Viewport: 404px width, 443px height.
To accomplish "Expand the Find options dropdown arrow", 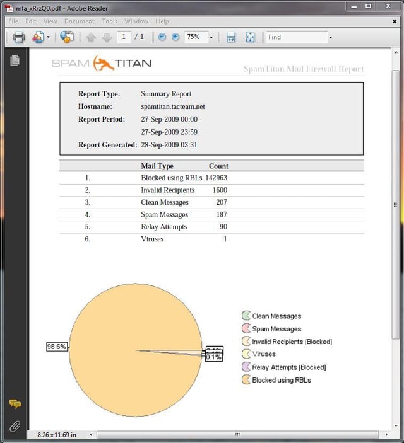I will (330, 37).
